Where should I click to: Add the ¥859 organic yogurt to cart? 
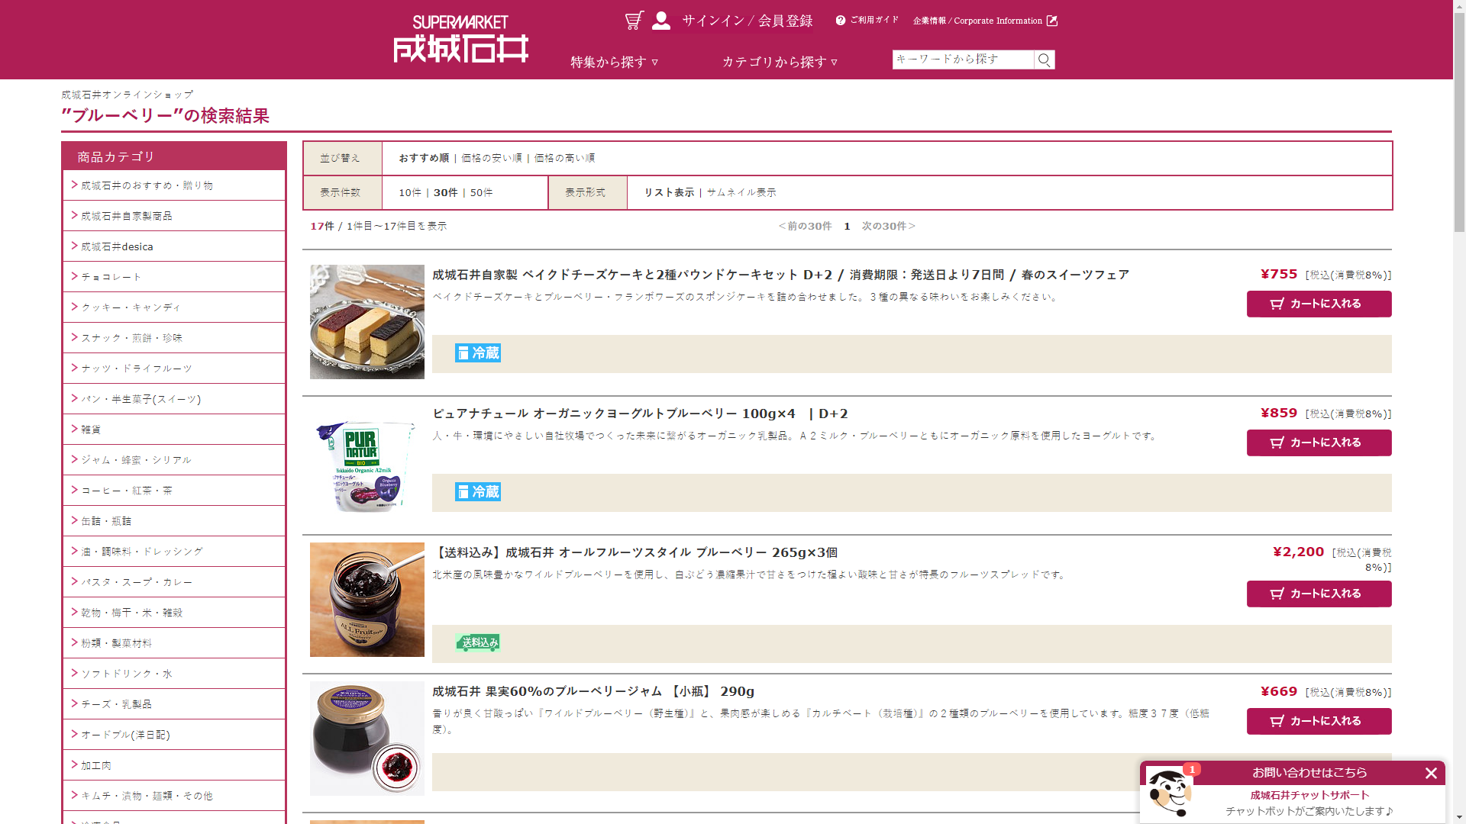coord(1319,443)
